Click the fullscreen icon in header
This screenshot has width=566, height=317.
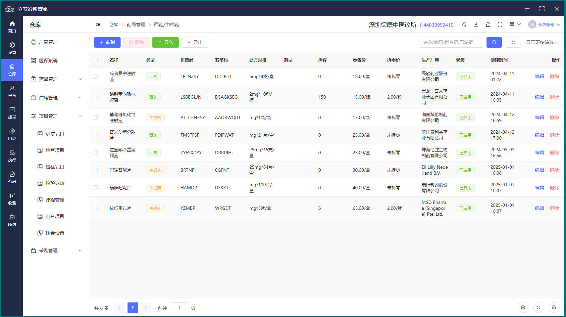[500, 24]
